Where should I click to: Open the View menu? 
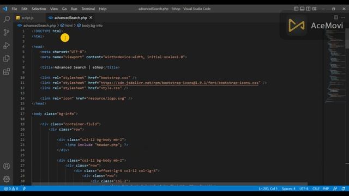click(54, 9)
